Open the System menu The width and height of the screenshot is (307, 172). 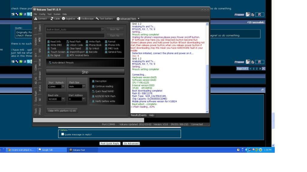[57, 14]
